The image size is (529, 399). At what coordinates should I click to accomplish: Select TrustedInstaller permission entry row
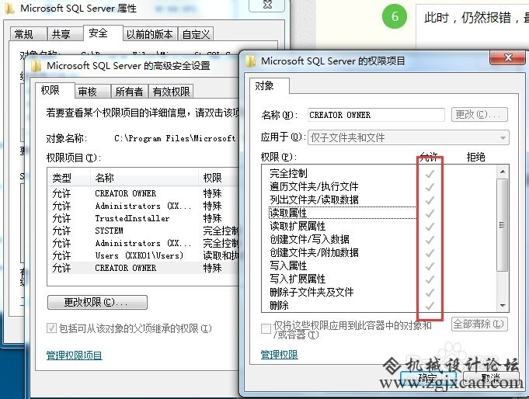pyautogui.click(x=144, y=219)
